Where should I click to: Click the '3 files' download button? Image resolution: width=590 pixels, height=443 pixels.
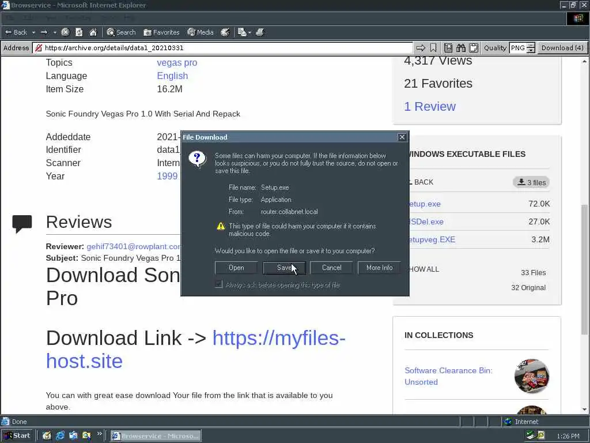click(x=531, y=182)
